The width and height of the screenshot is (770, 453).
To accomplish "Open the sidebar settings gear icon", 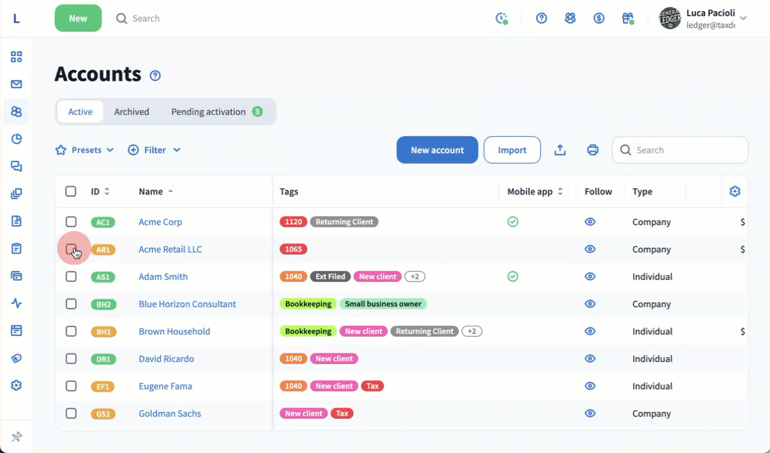I will tap(16, 385).
